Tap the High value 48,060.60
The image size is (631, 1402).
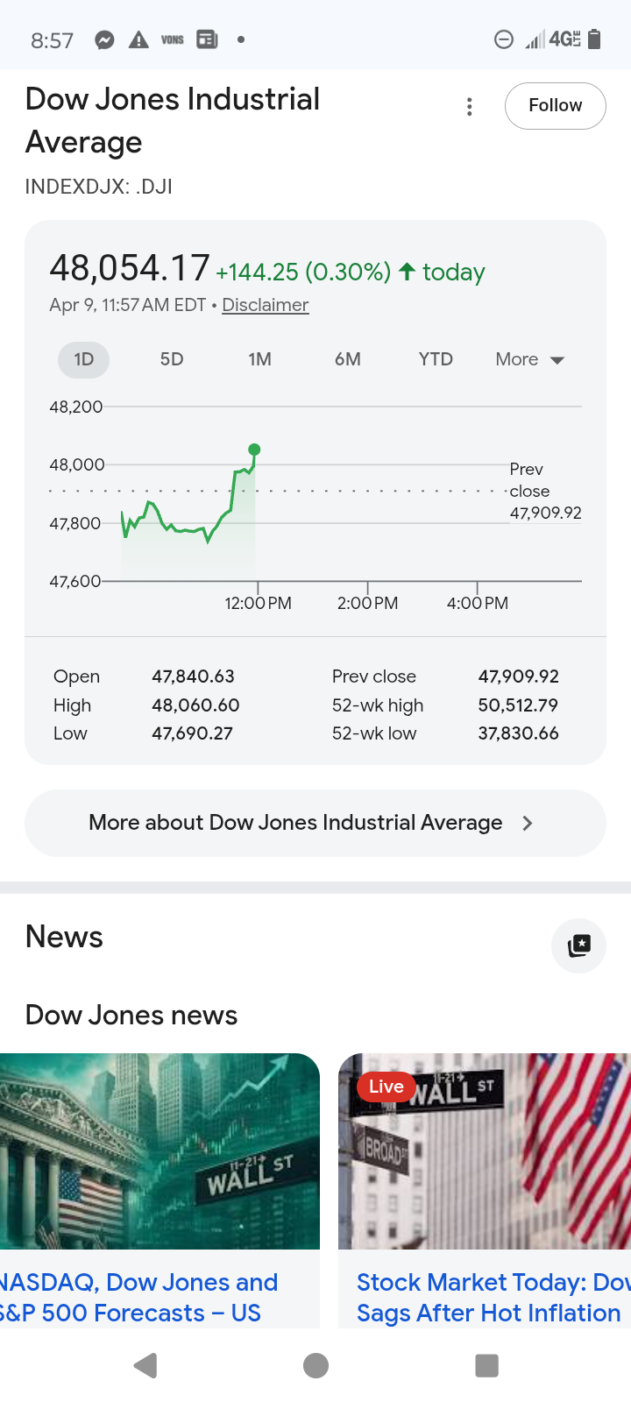[195, 705]
